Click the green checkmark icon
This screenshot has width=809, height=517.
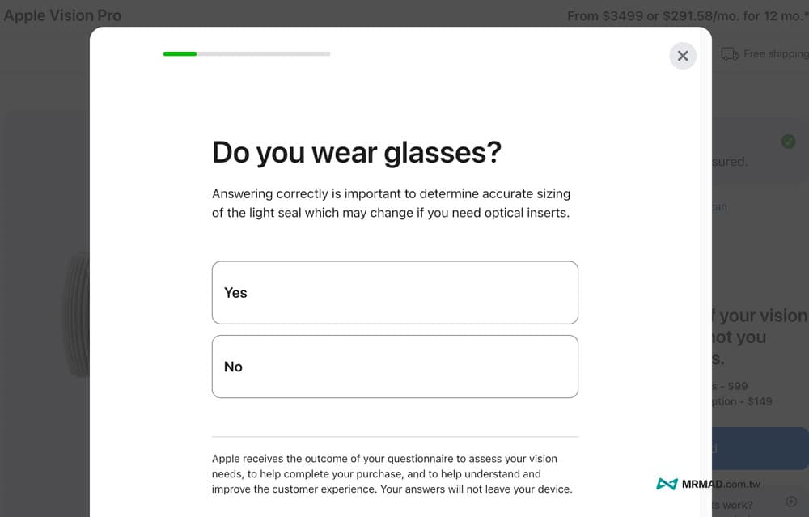[x=788, y=142]
